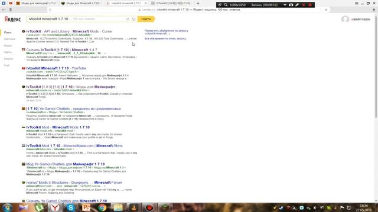The image size is (378, 212).
Task: Switch to IvToolkit [1.8.9] [1.8] tab
Action: 171,3
